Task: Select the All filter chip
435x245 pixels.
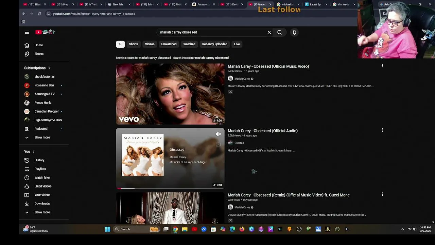Action: (120, 44)
